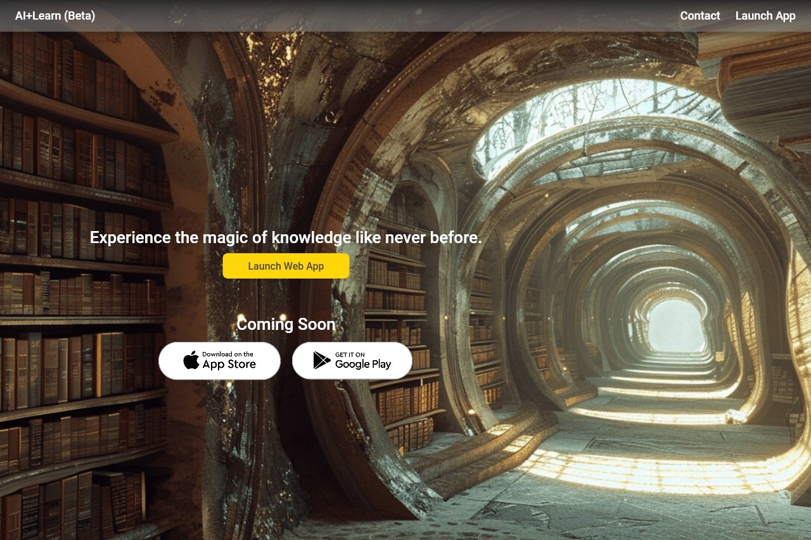This screenshot has width=811, height=540.
Task: Tap the Get it on Google Play badge
Action: [352, 361]
